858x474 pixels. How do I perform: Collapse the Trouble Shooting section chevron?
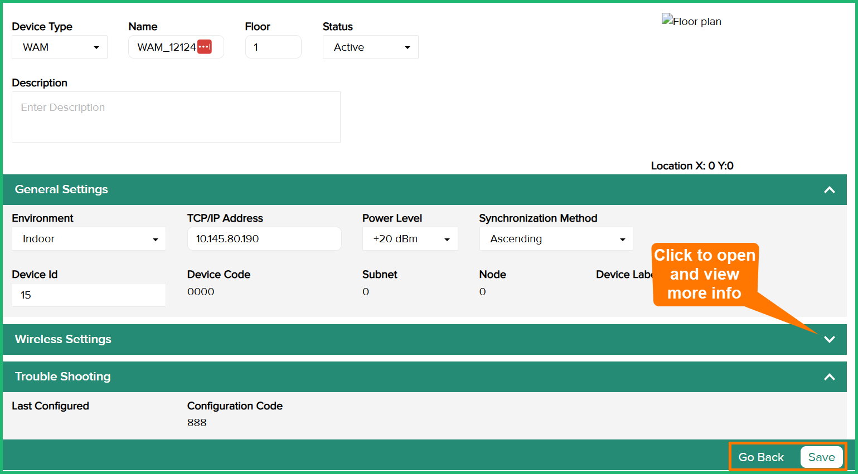pos(829,377)
